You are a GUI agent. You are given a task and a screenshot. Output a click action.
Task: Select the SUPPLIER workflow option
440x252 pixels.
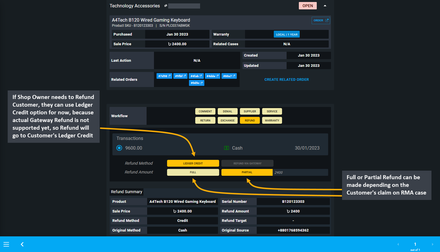250,111
